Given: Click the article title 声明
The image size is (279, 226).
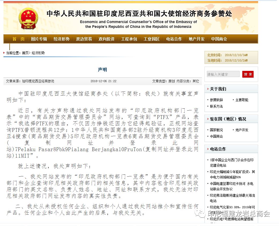Looking at the screenshot, I should (x=102, y=70).
